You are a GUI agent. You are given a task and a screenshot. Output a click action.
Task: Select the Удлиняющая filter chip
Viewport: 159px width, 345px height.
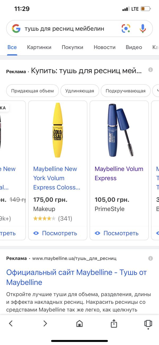[80, 91]
